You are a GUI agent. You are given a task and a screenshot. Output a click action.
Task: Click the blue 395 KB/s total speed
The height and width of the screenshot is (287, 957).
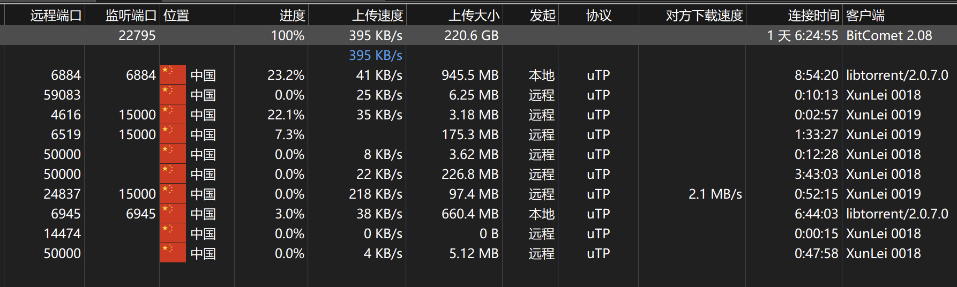(x=376, y=55)
